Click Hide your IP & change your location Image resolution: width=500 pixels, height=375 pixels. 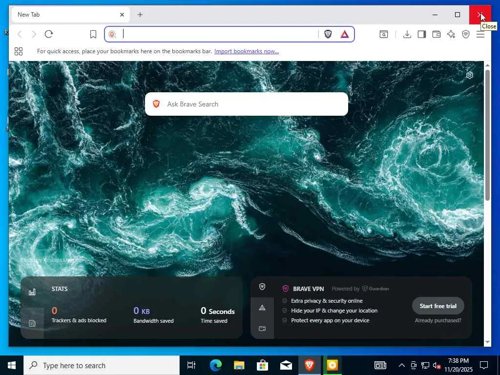334,311
